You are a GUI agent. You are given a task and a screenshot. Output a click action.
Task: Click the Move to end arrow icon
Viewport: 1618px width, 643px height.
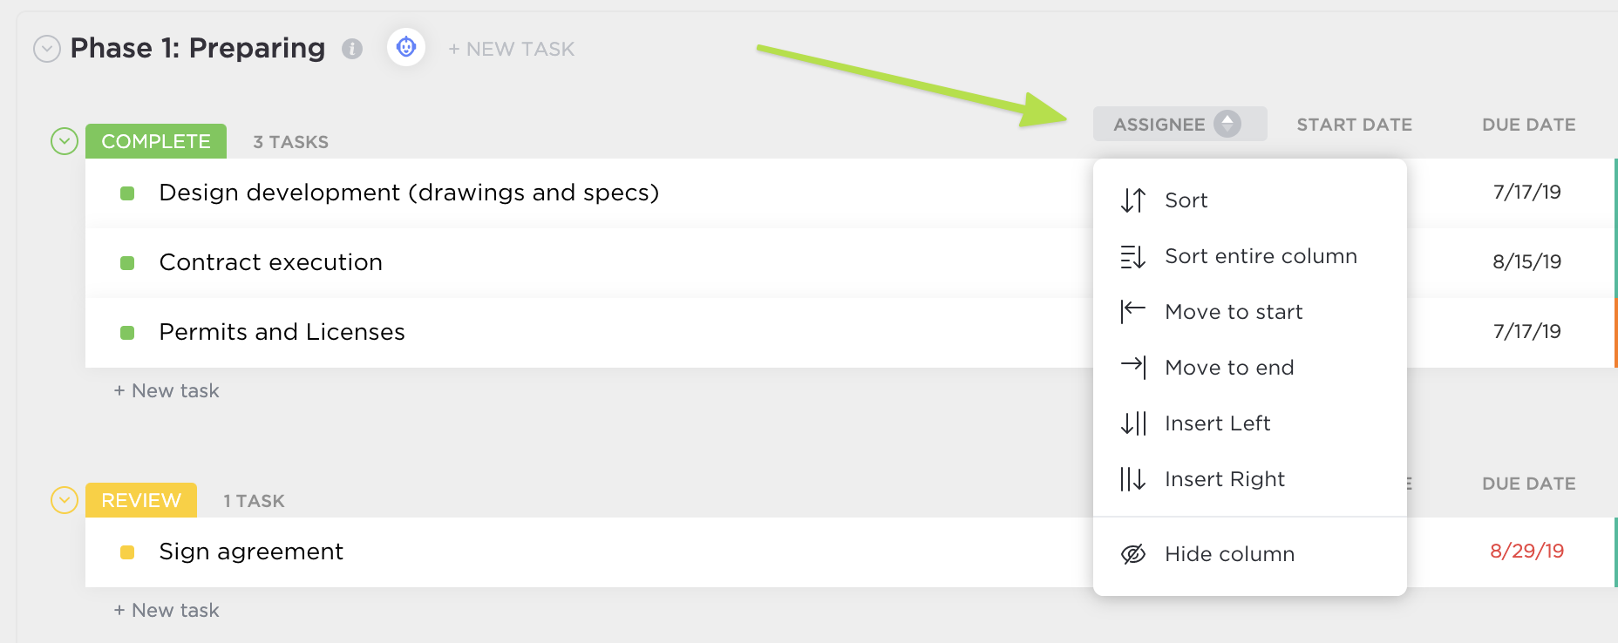coord(1132,367)
